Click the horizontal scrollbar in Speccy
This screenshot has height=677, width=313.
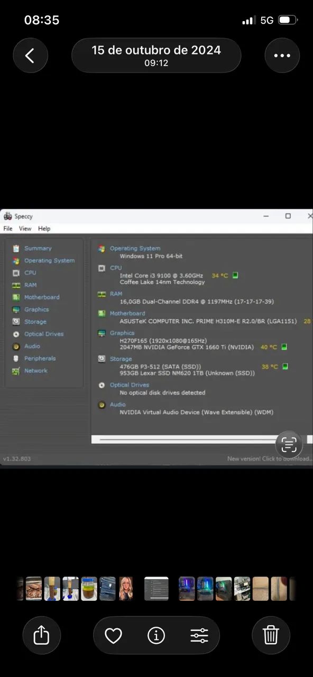(x=202, y=439)
